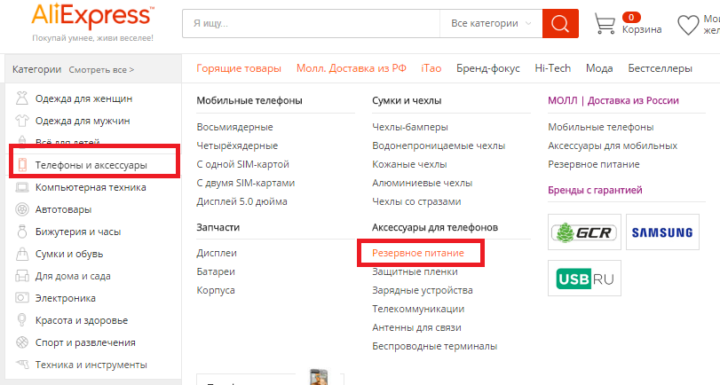This screenshot has width=720, height=385.
Task: Click the dress icon for Одежда для женщин
Action: coord(21,98)
